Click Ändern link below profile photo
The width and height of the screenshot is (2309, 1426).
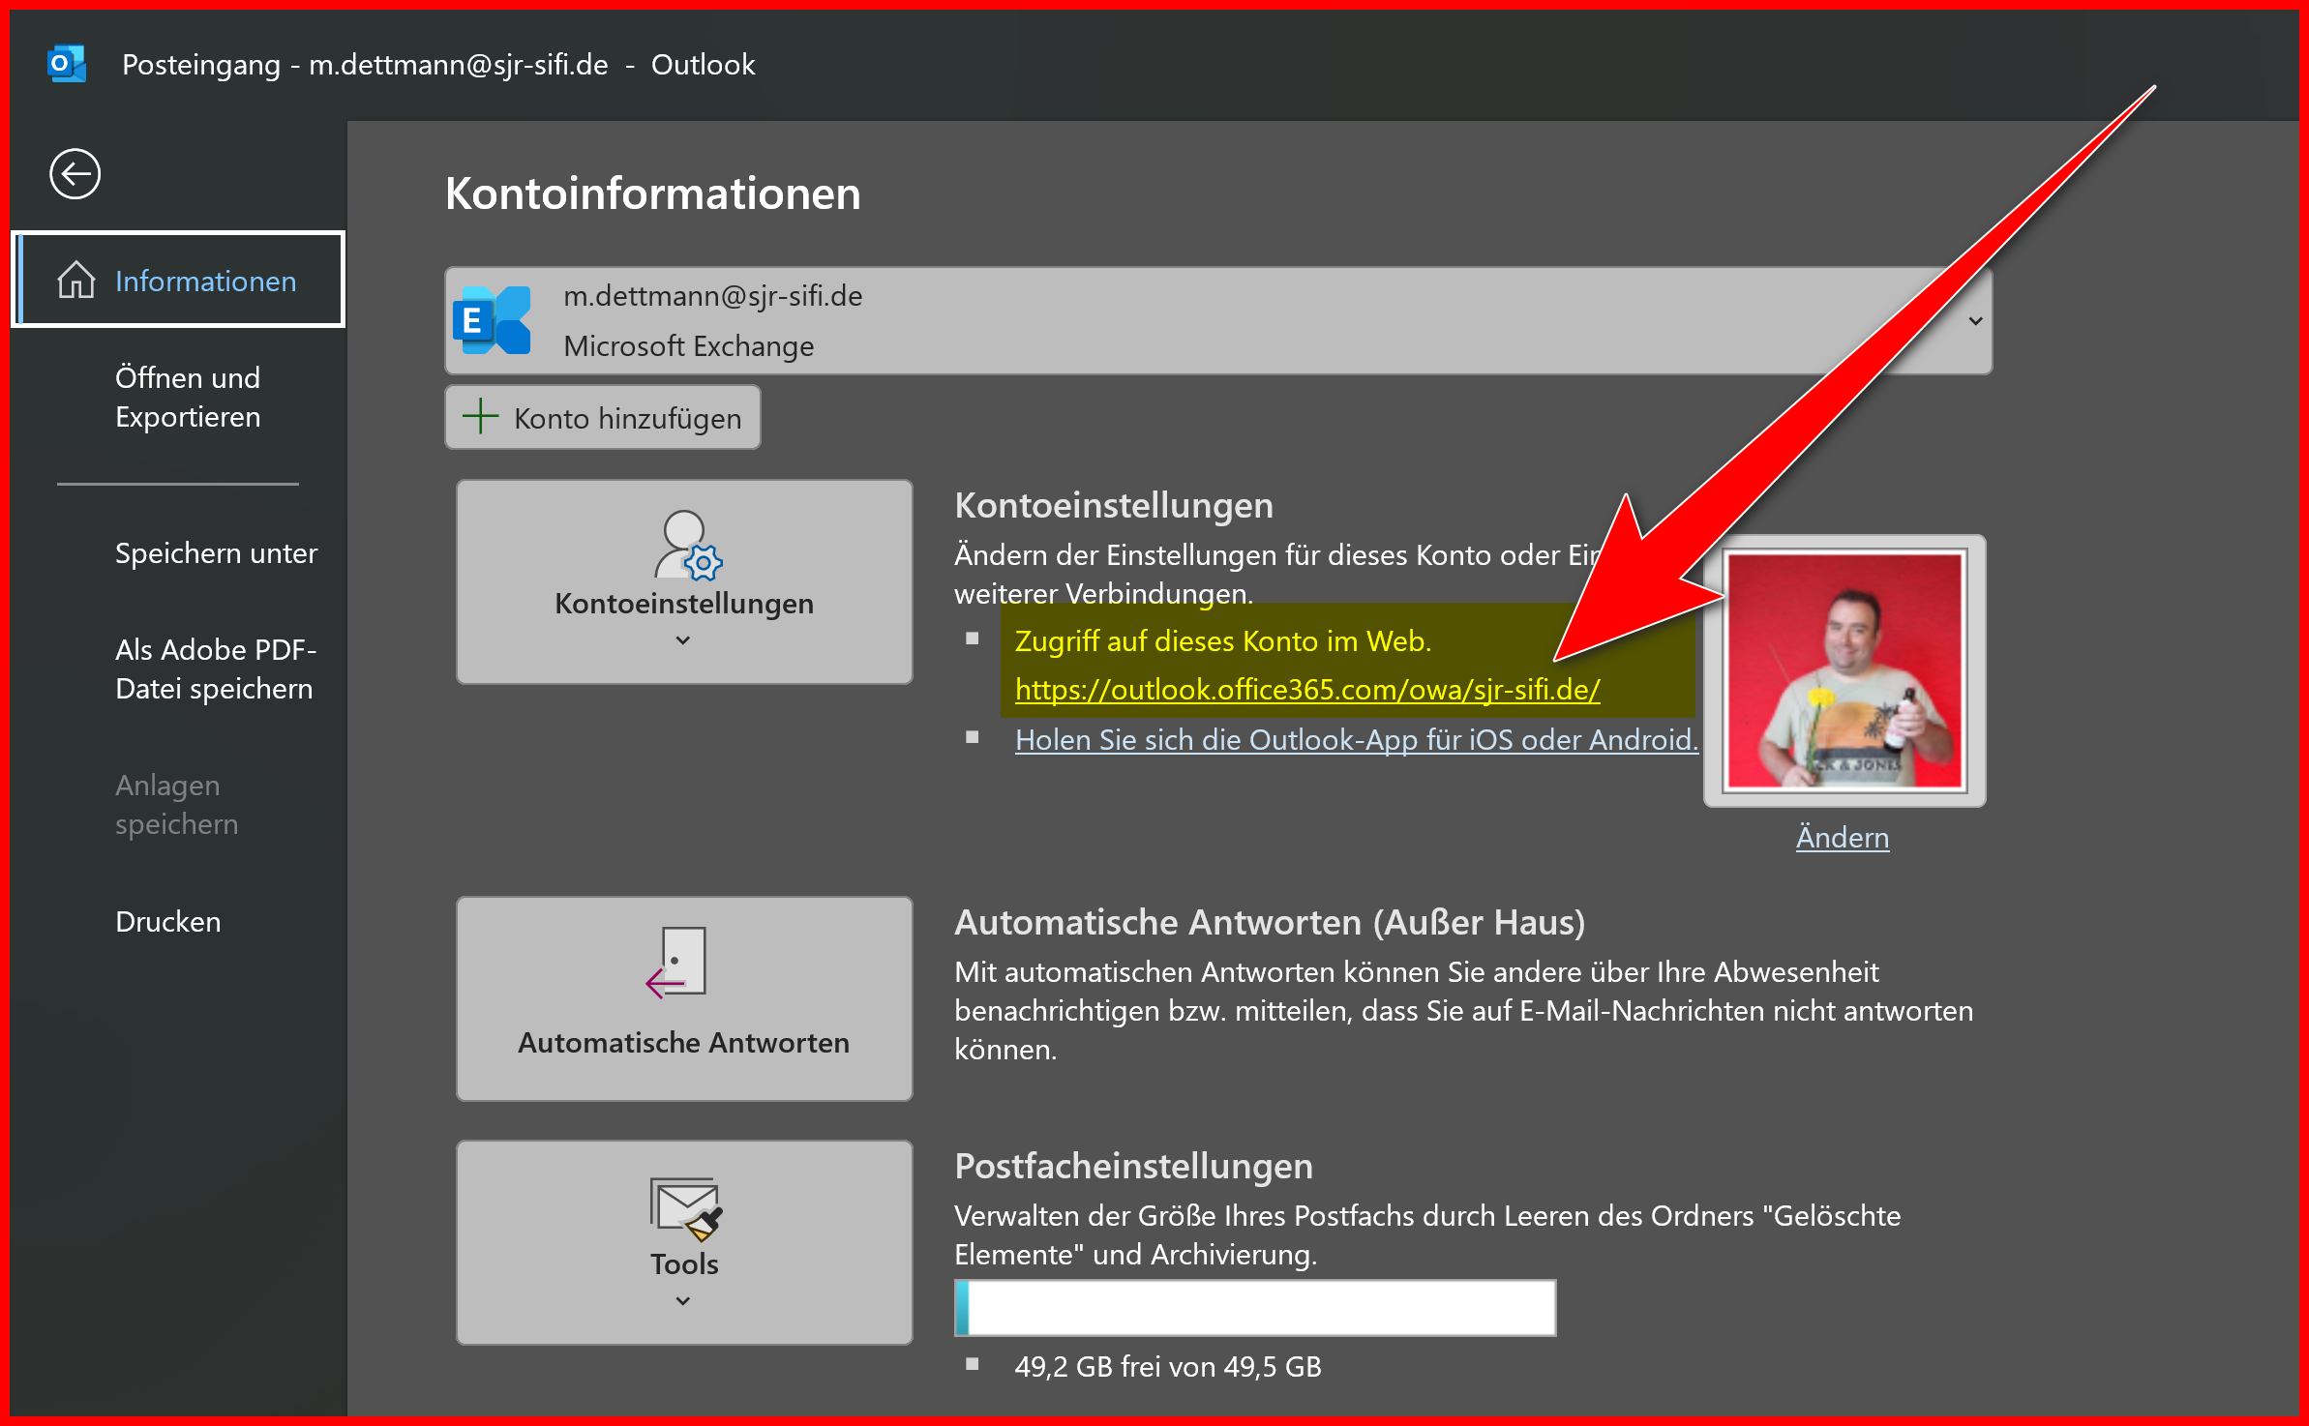point(1842,837)
